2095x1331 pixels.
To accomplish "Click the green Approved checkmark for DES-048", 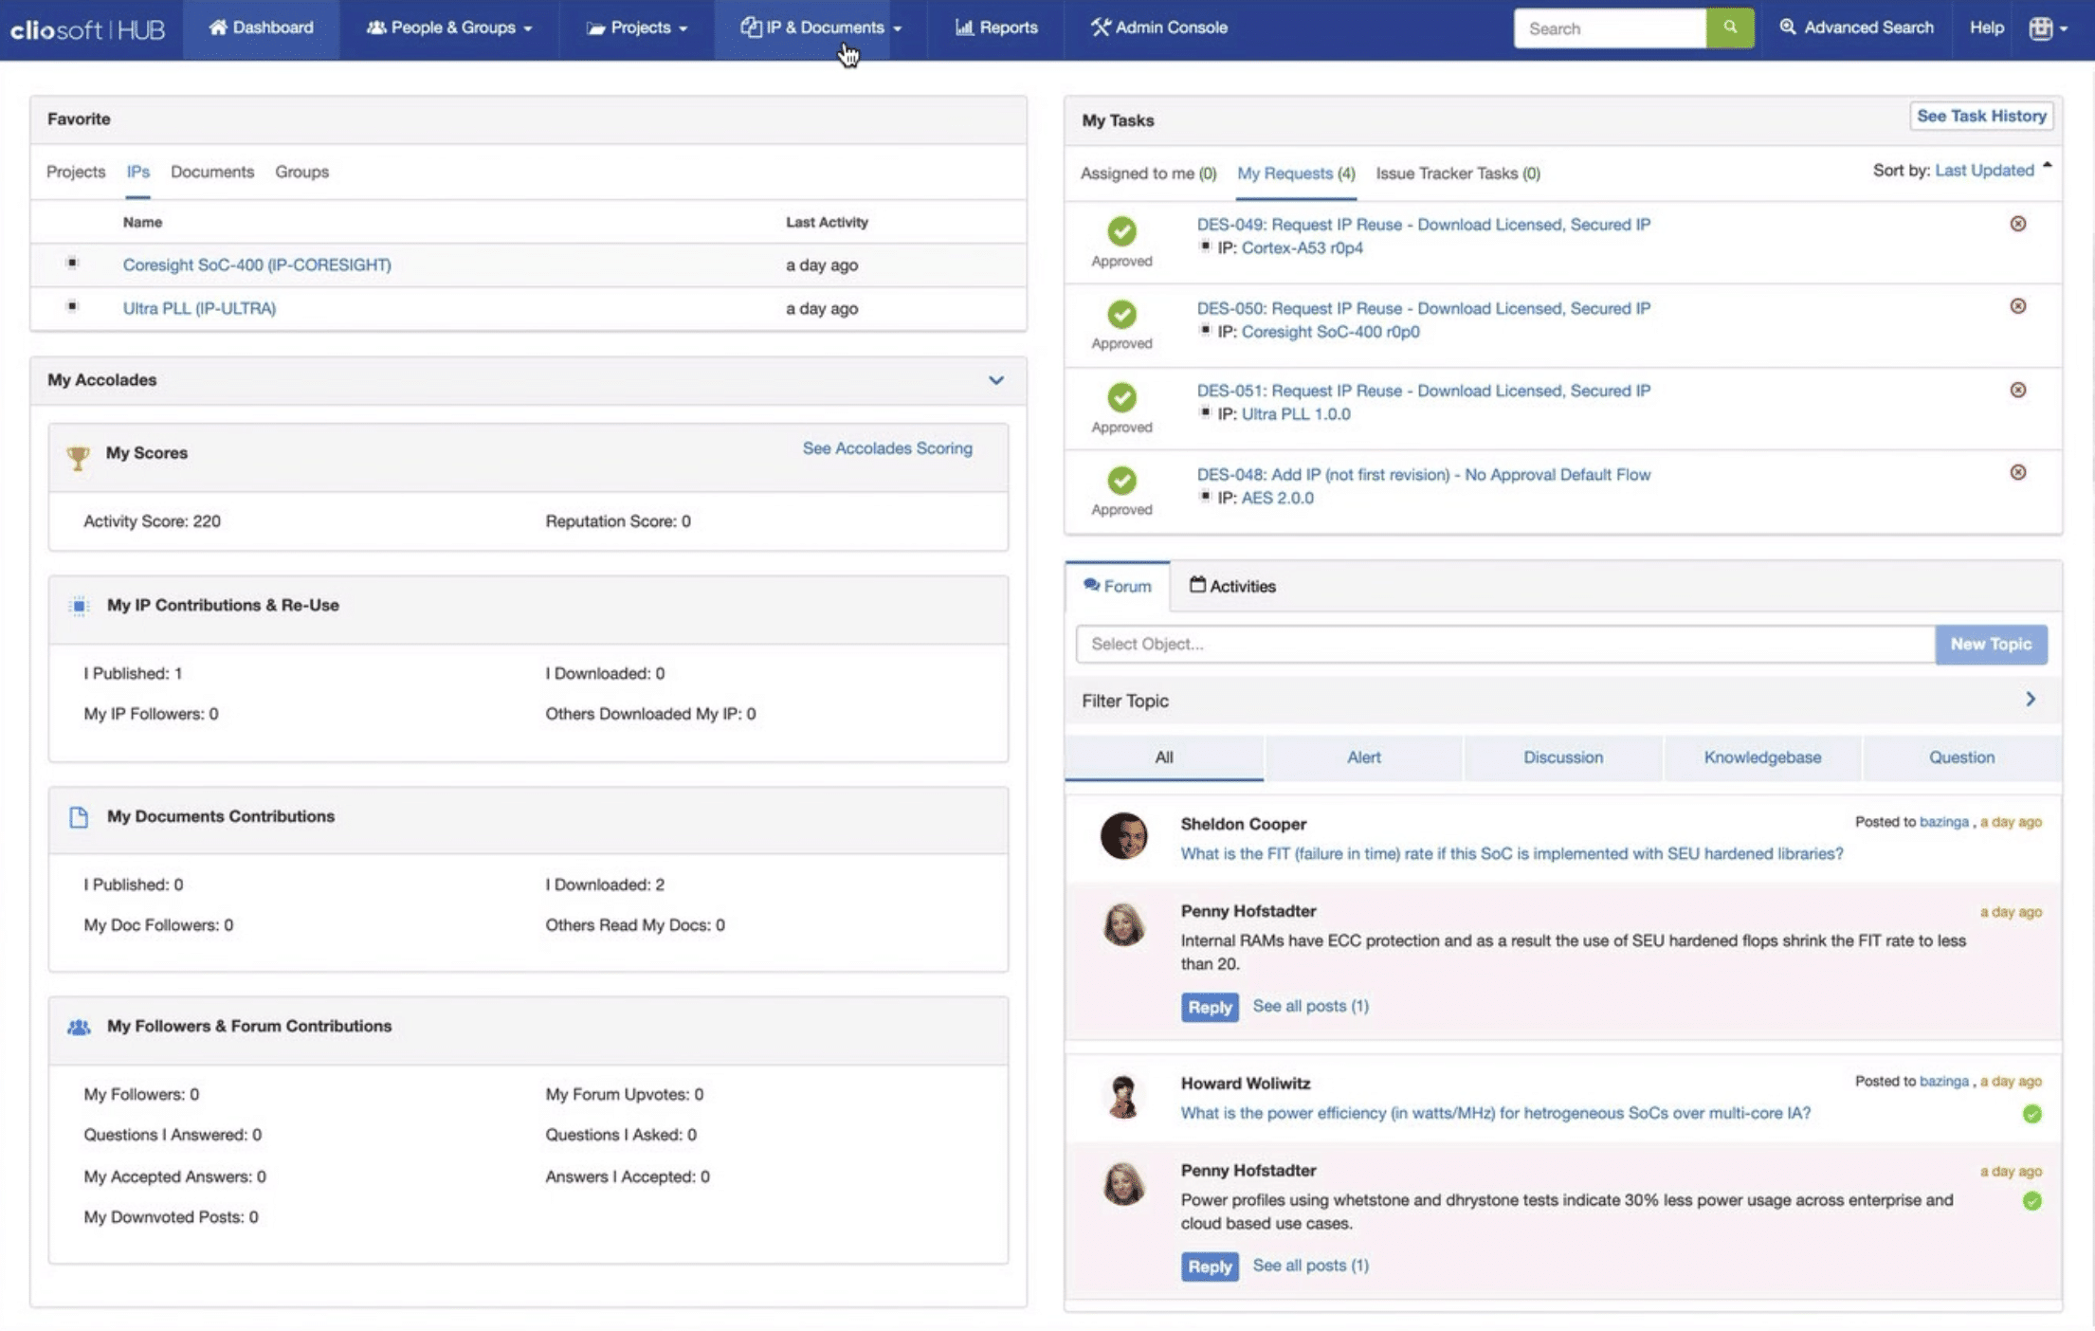I will coord(1122,483).
